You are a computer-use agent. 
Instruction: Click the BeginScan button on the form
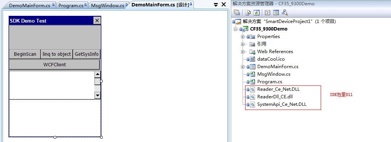click(x=25, y=54)
